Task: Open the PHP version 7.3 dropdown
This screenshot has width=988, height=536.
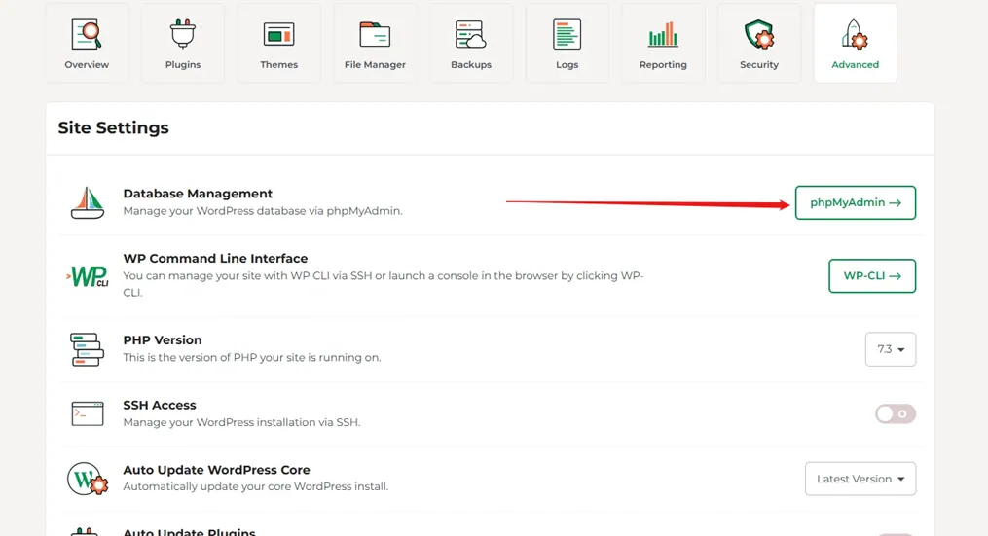Action: click(x=891, y=349)
